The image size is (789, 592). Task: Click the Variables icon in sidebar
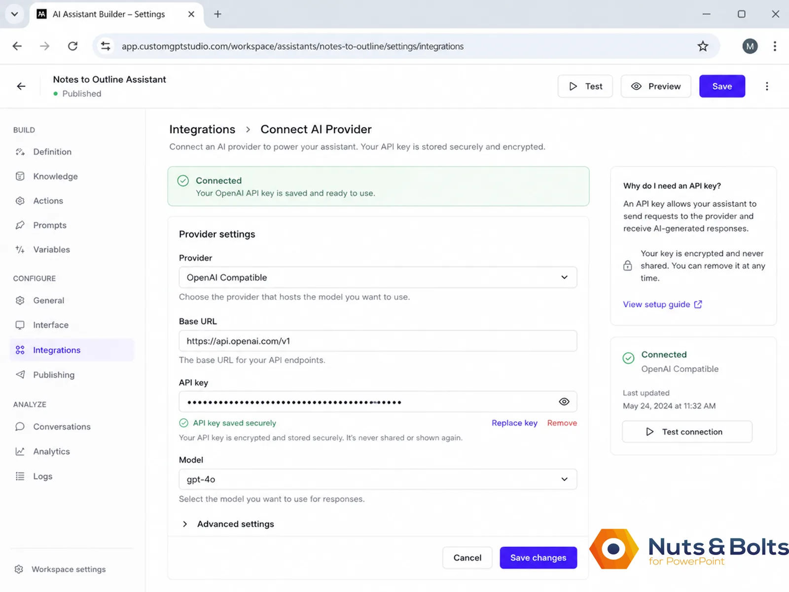20,250
